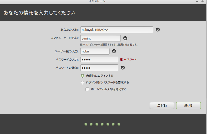Viewport: 207px width, 134px height.
Task: Click the validation checkmark next to v-mint
Action: pos(125,38)
